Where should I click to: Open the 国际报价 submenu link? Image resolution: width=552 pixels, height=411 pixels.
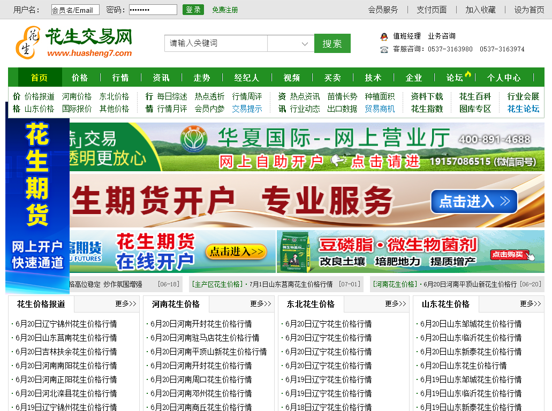point(77,109)
